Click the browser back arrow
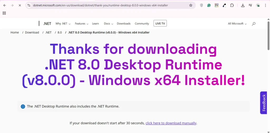 [4, 5]
